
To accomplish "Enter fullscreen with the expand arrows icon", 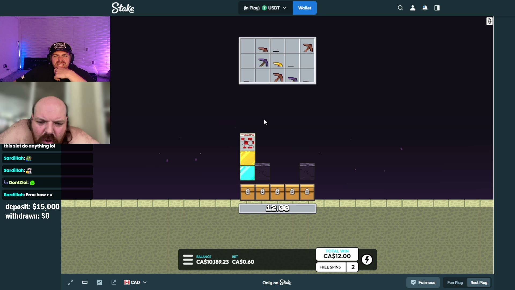I will click(71, 282).
